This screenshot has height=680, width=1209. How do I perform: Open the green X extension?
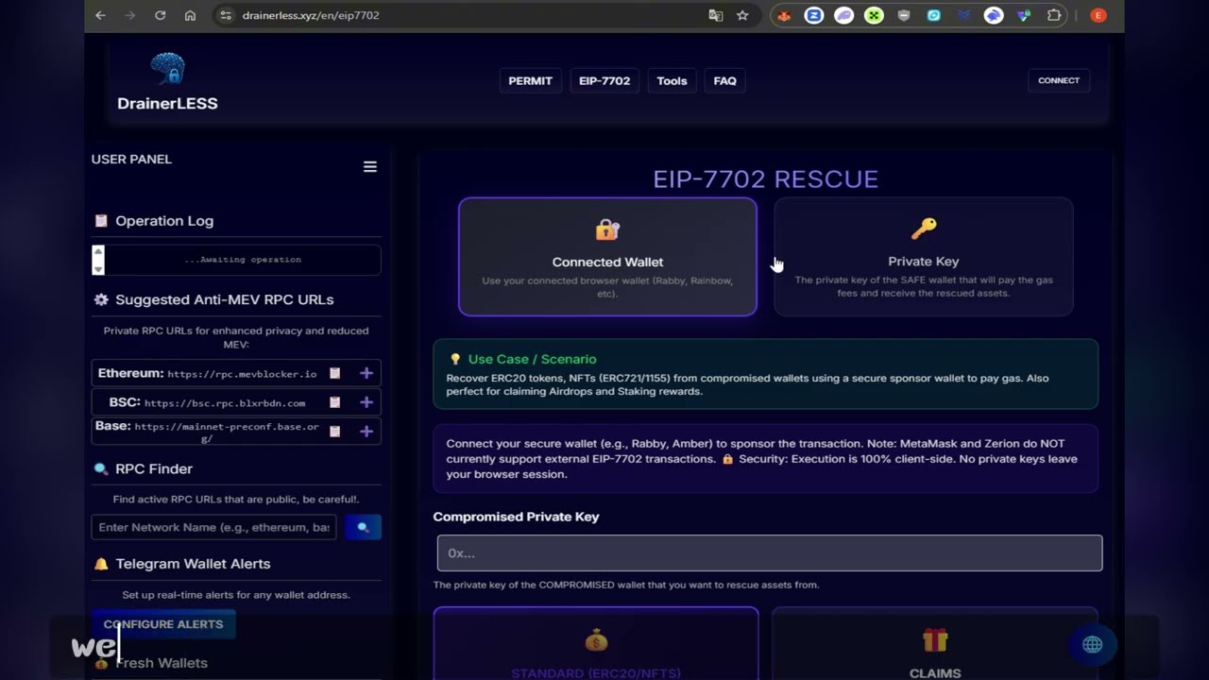point(874,15)
